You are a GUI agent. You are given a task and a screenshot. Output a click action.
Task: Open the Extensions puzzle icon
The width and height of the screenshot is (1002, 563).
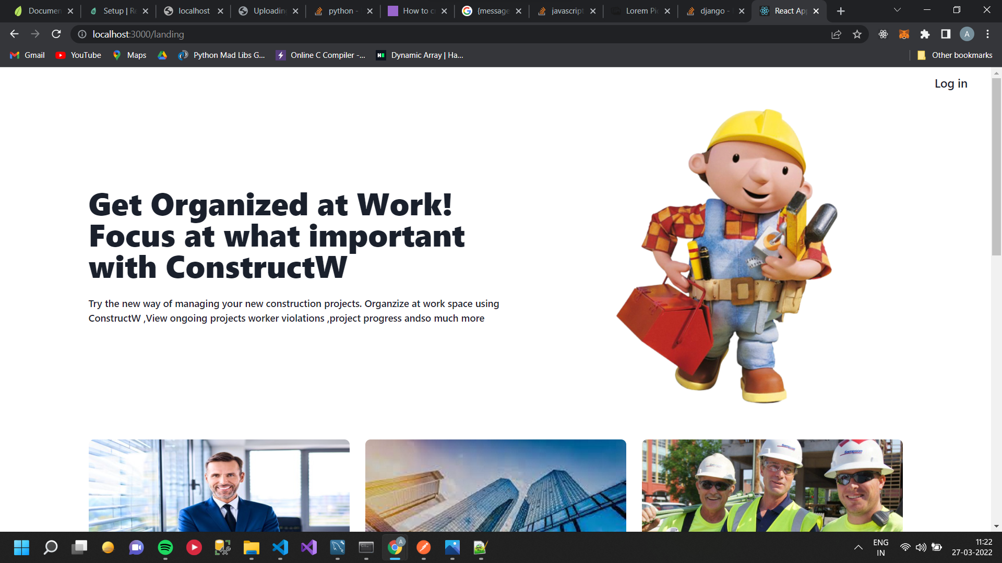coord(925,34)
